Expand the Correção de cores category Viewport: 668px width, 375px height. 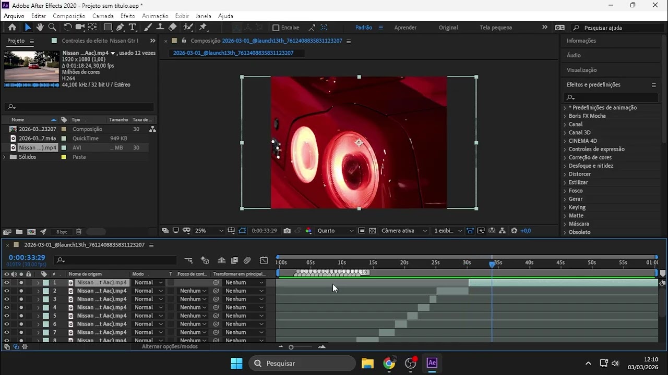(x=565, y=158)
